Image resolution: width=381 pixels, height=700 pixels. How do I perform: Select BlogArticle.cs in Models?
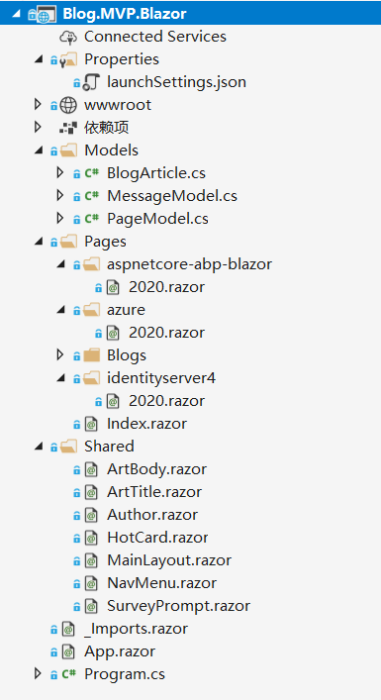pyautogui.click(x=156, y=173)
